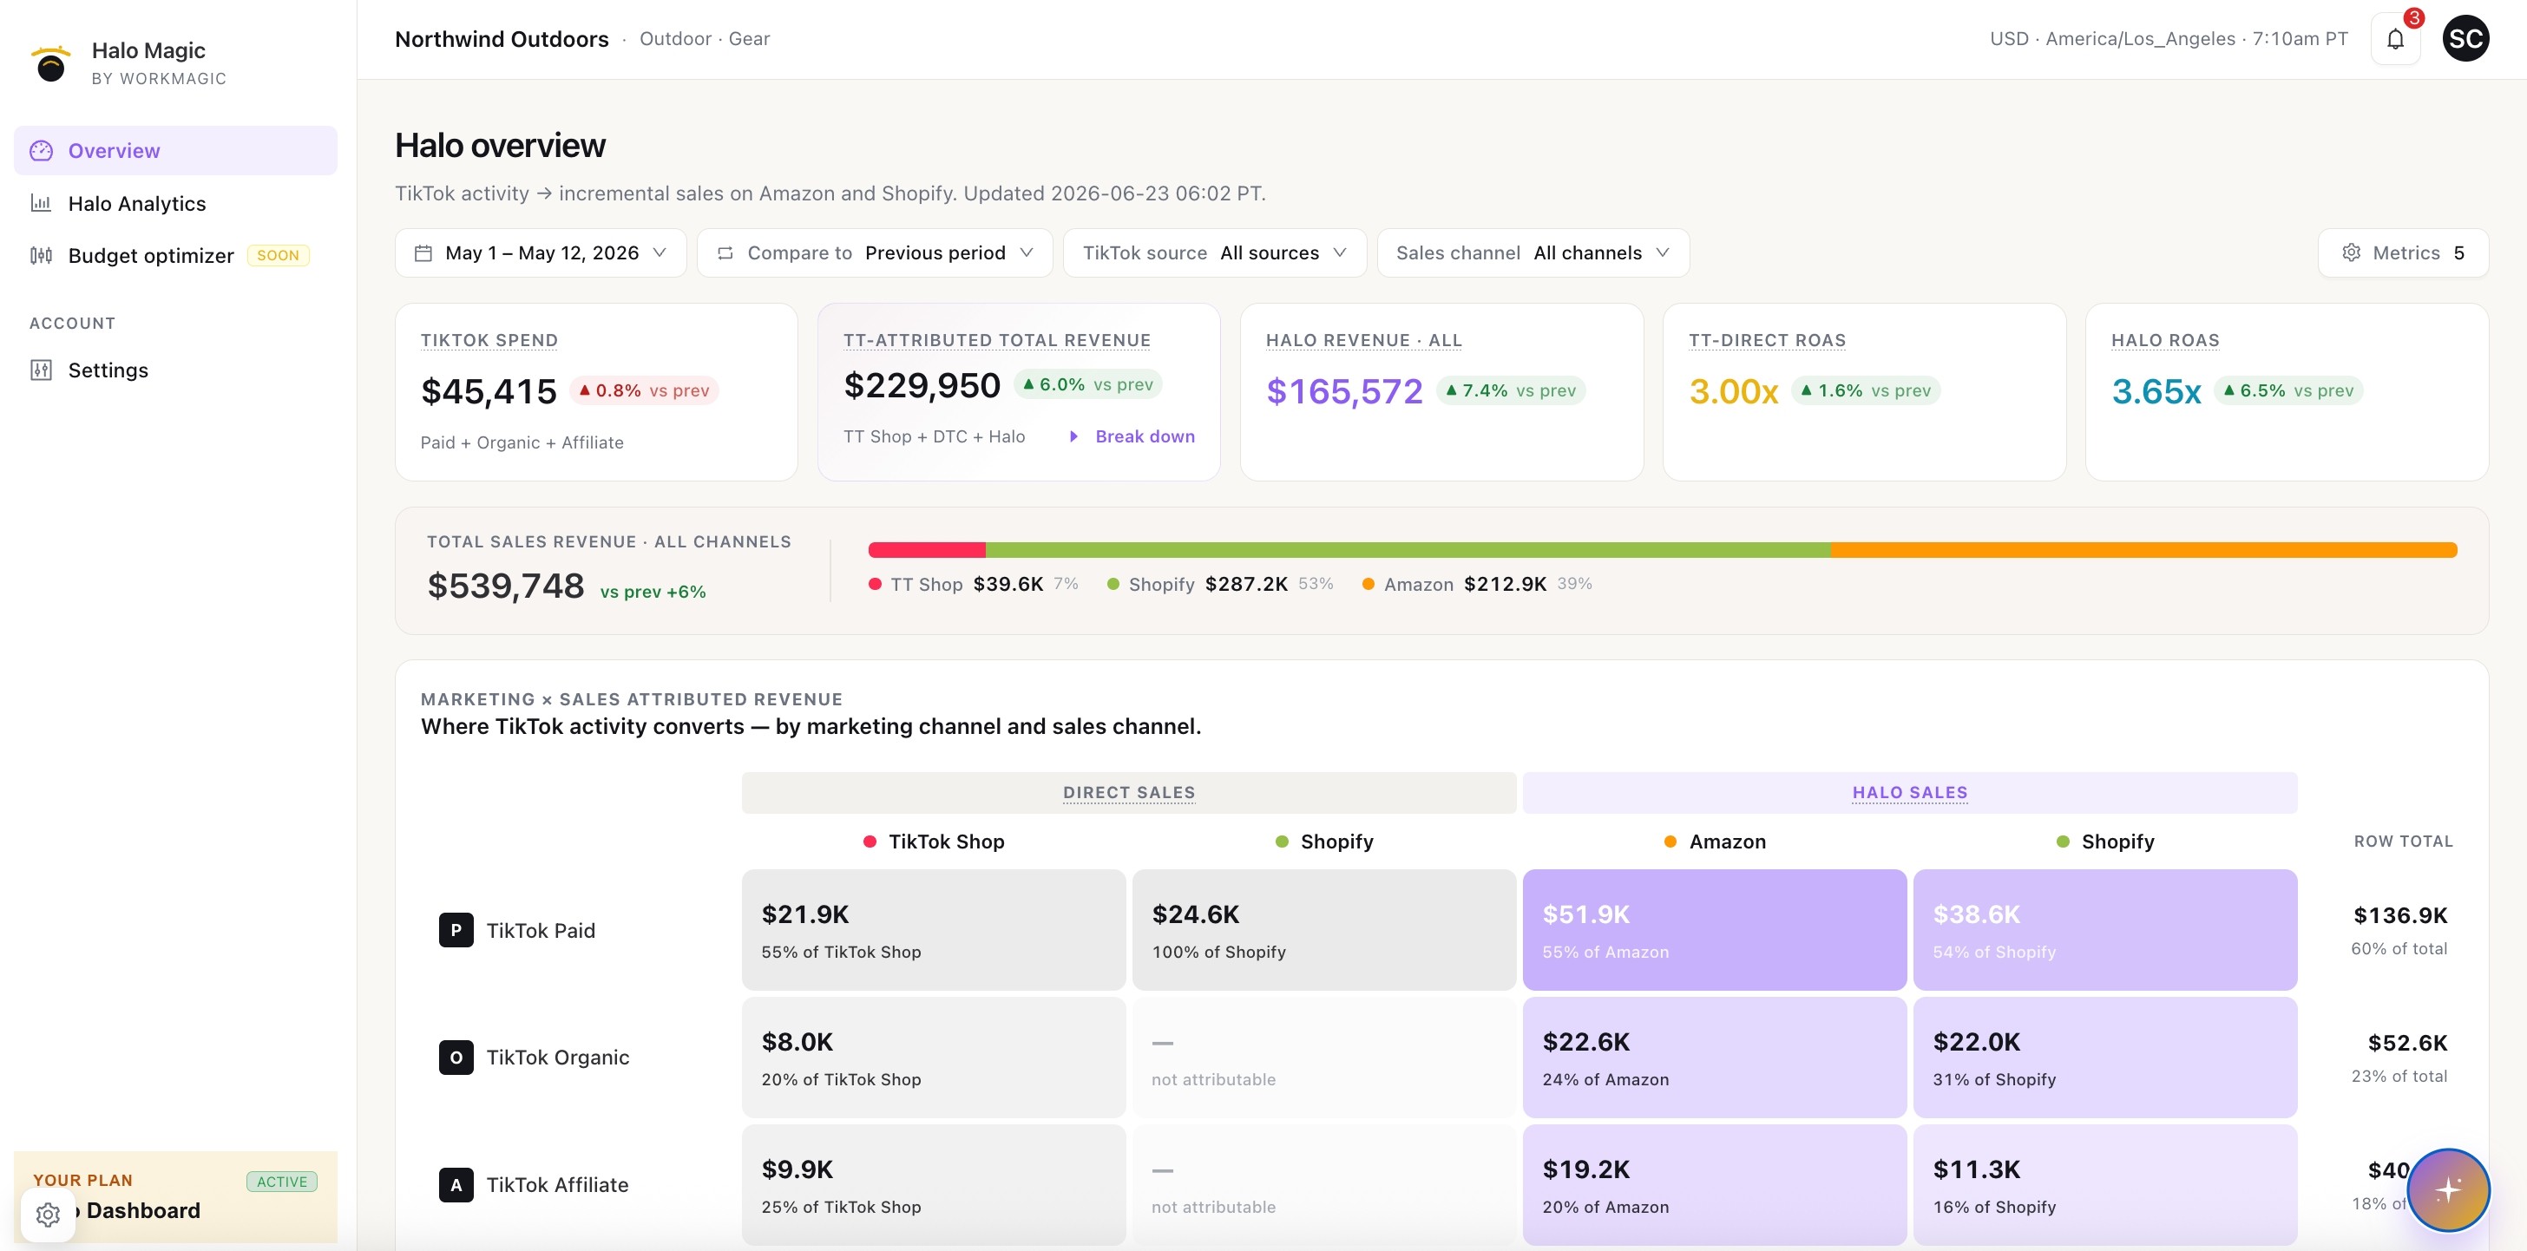This screenshot has height=1251, width=2527.
Task: Open the notifications bell
Action: point(2394,39)
